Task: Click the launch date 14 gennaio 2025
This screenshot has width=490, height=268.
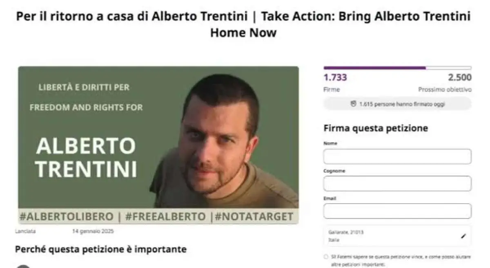Action: 93,231
